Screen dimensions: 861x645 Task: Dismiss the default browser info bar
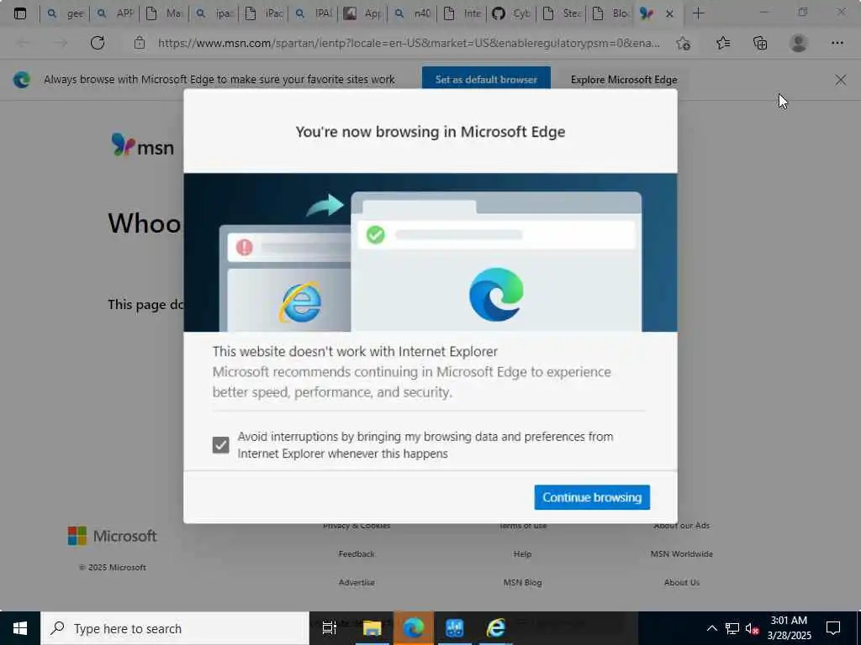(x=840, y=80)
